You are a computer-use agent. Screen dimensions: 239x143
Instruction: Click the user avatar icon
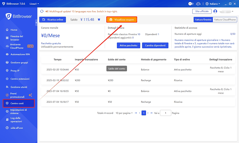pos(215,11)
